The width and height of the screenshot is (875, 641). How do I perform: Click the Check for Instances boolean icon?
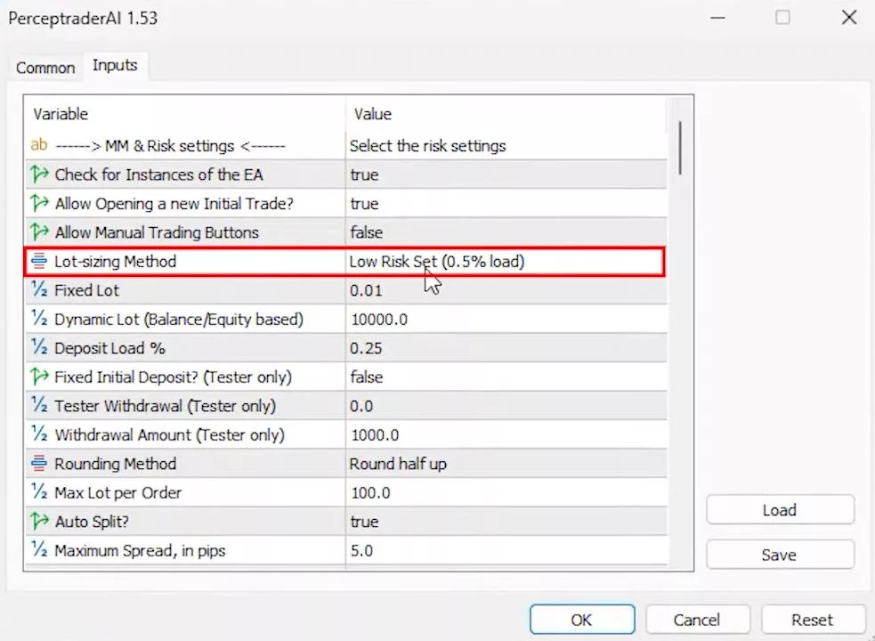point(39,174)
